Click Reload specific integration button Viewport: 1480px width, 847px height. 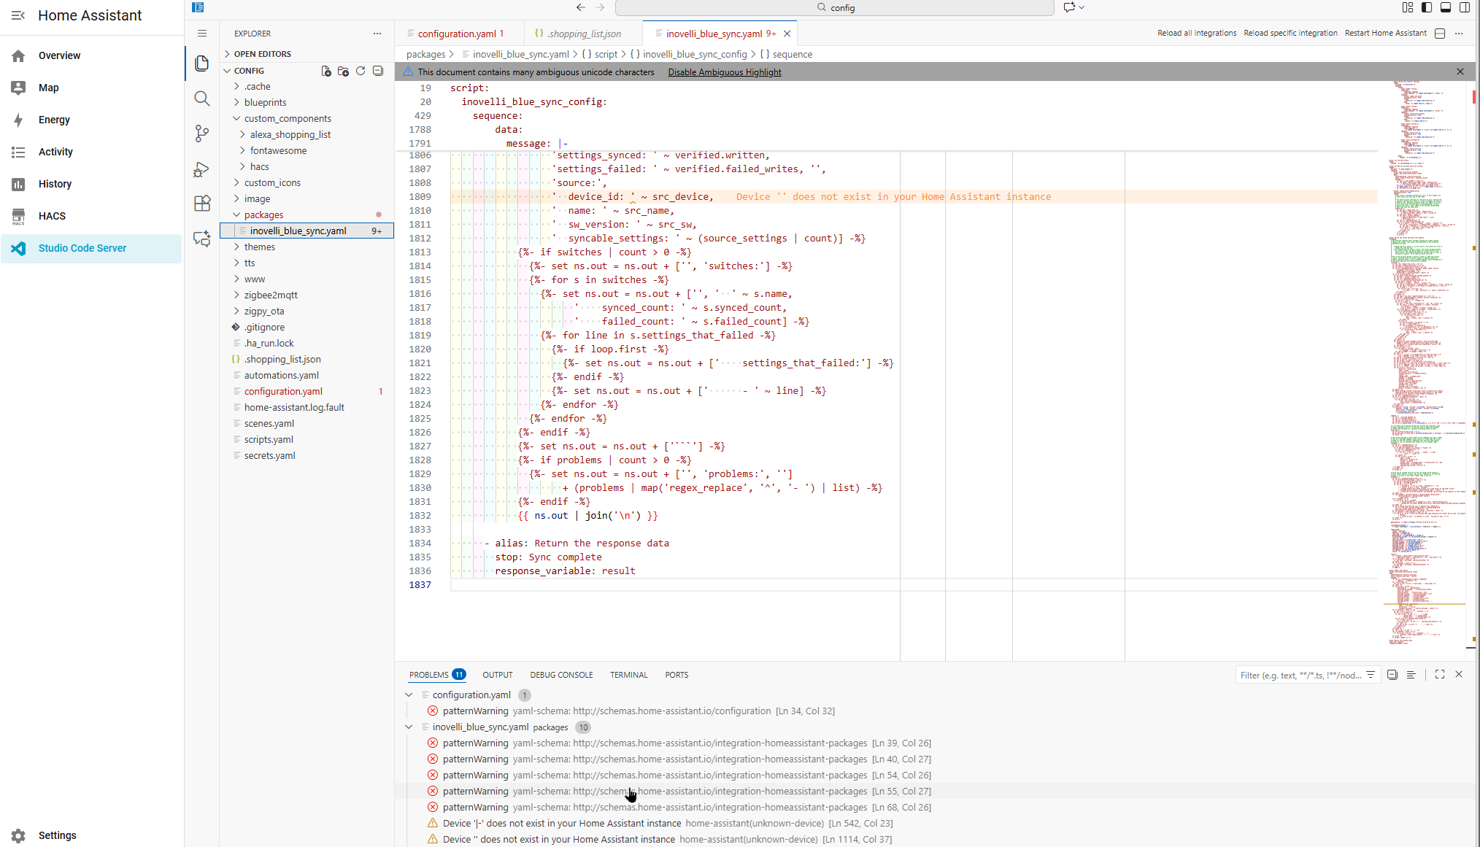pyautogui.click(x=1290, y=34)
